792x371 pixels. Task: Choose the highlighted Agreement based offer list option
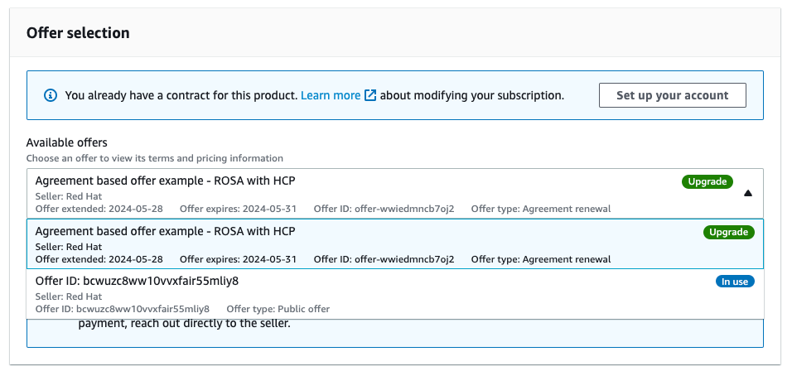pos(165,231)
